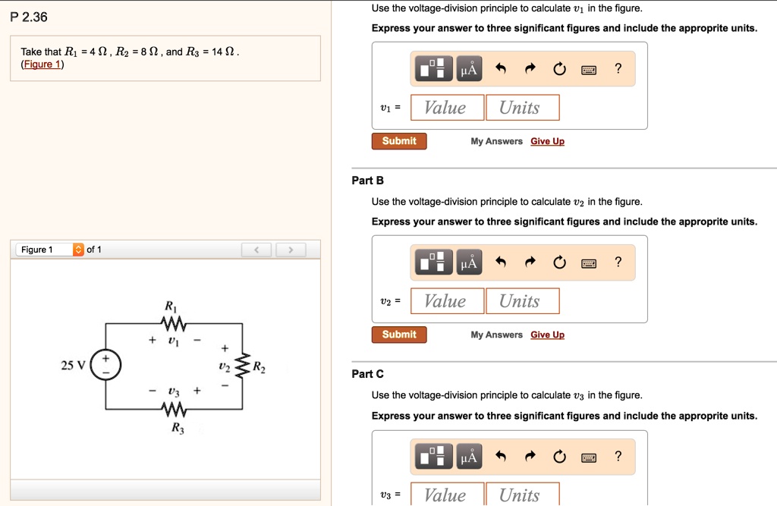This screenshot has width=777, height=506.
Task: Open help question mark in Part B toolbar
Action: 618,262
